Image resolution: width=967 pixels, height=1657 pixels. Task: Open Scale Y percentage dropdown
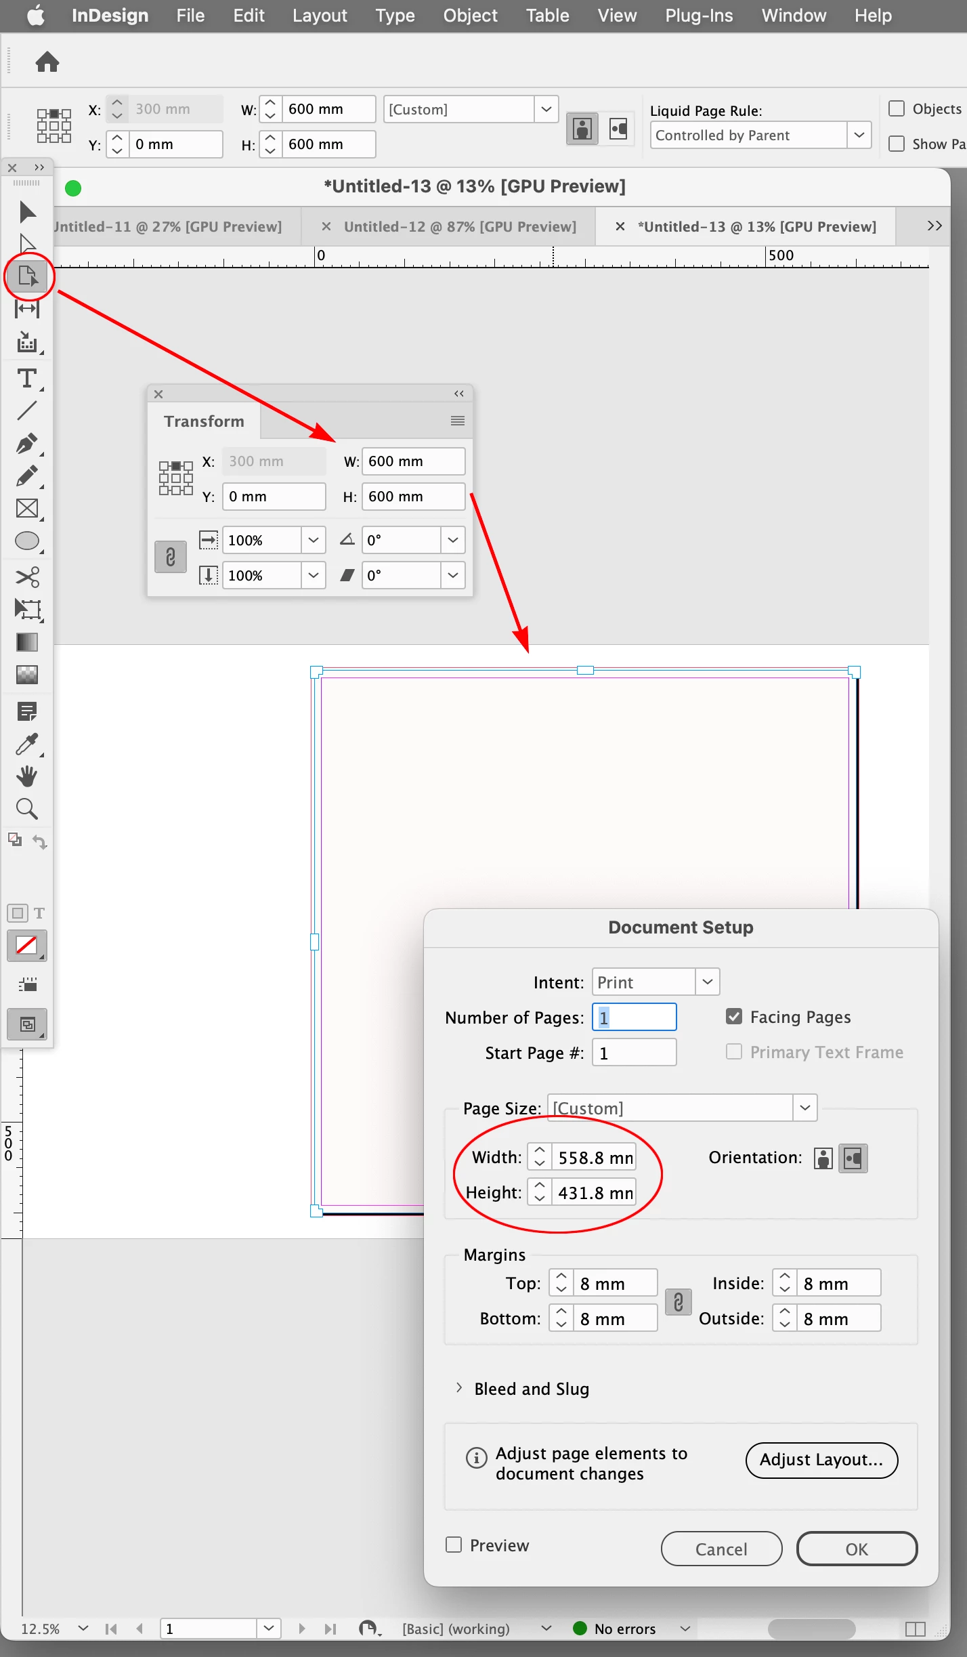pos(314,575)
